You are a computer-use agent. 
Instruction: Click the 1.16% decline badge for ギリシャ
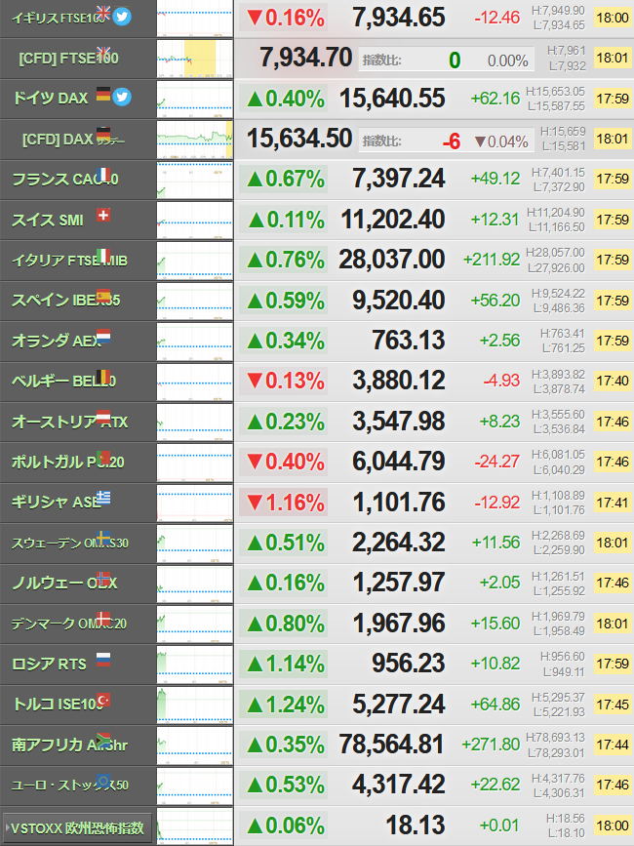click(x=284, y=503)
